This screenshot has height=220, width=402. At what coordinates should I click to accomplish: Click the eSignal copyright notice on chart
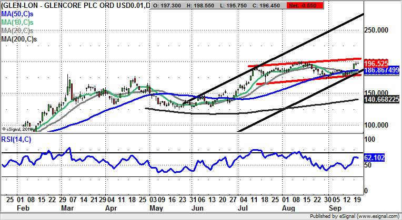[19, 129]
